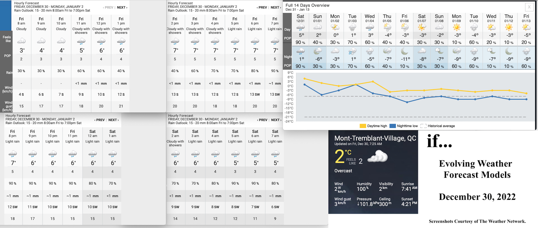
Task: Select the Tue 01/10 column header
Action: tap(474, 18)
